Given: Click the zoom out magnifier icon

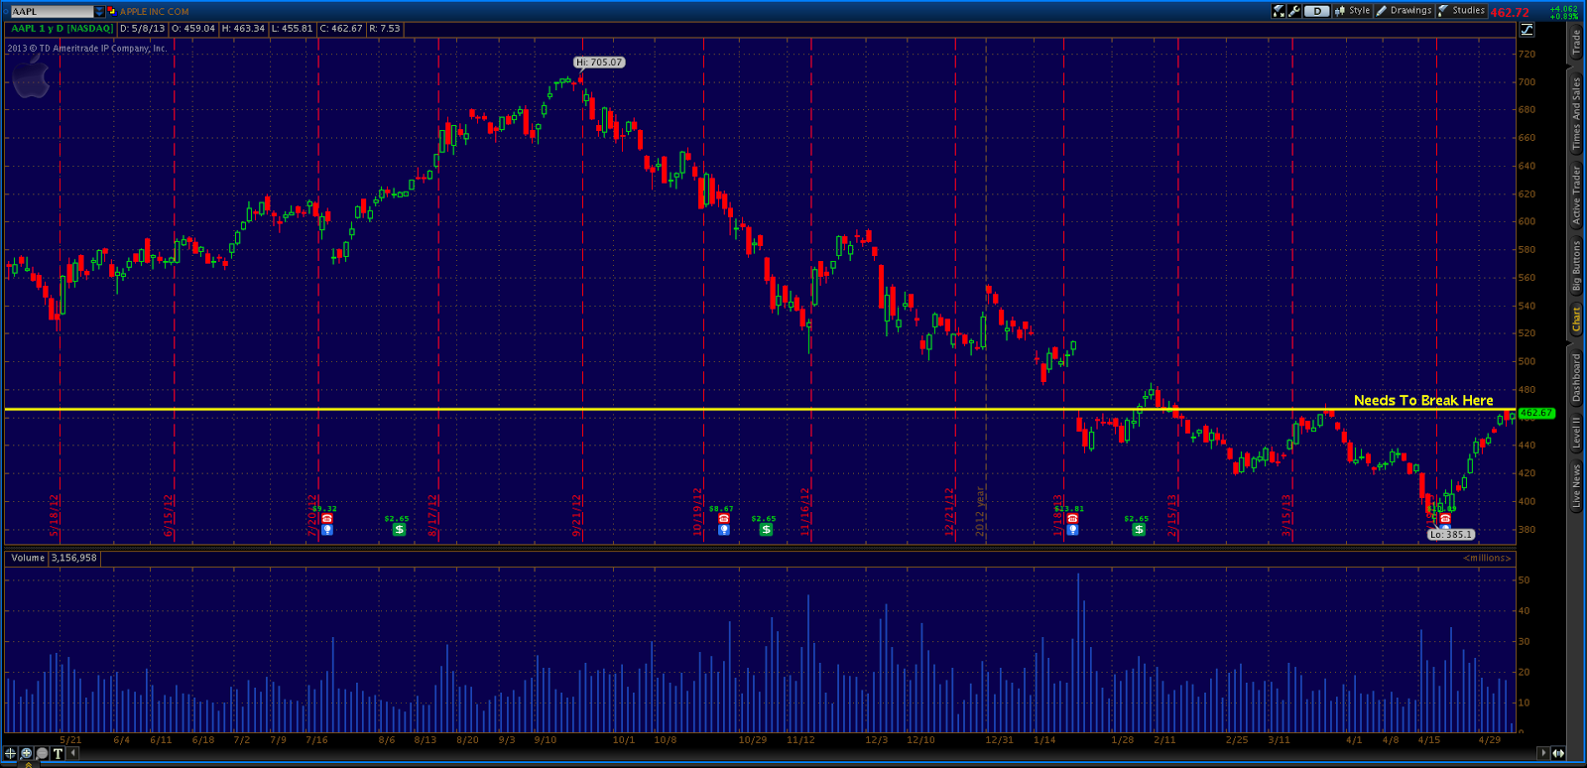Looking at the screenshot, I should pos(42,753).
